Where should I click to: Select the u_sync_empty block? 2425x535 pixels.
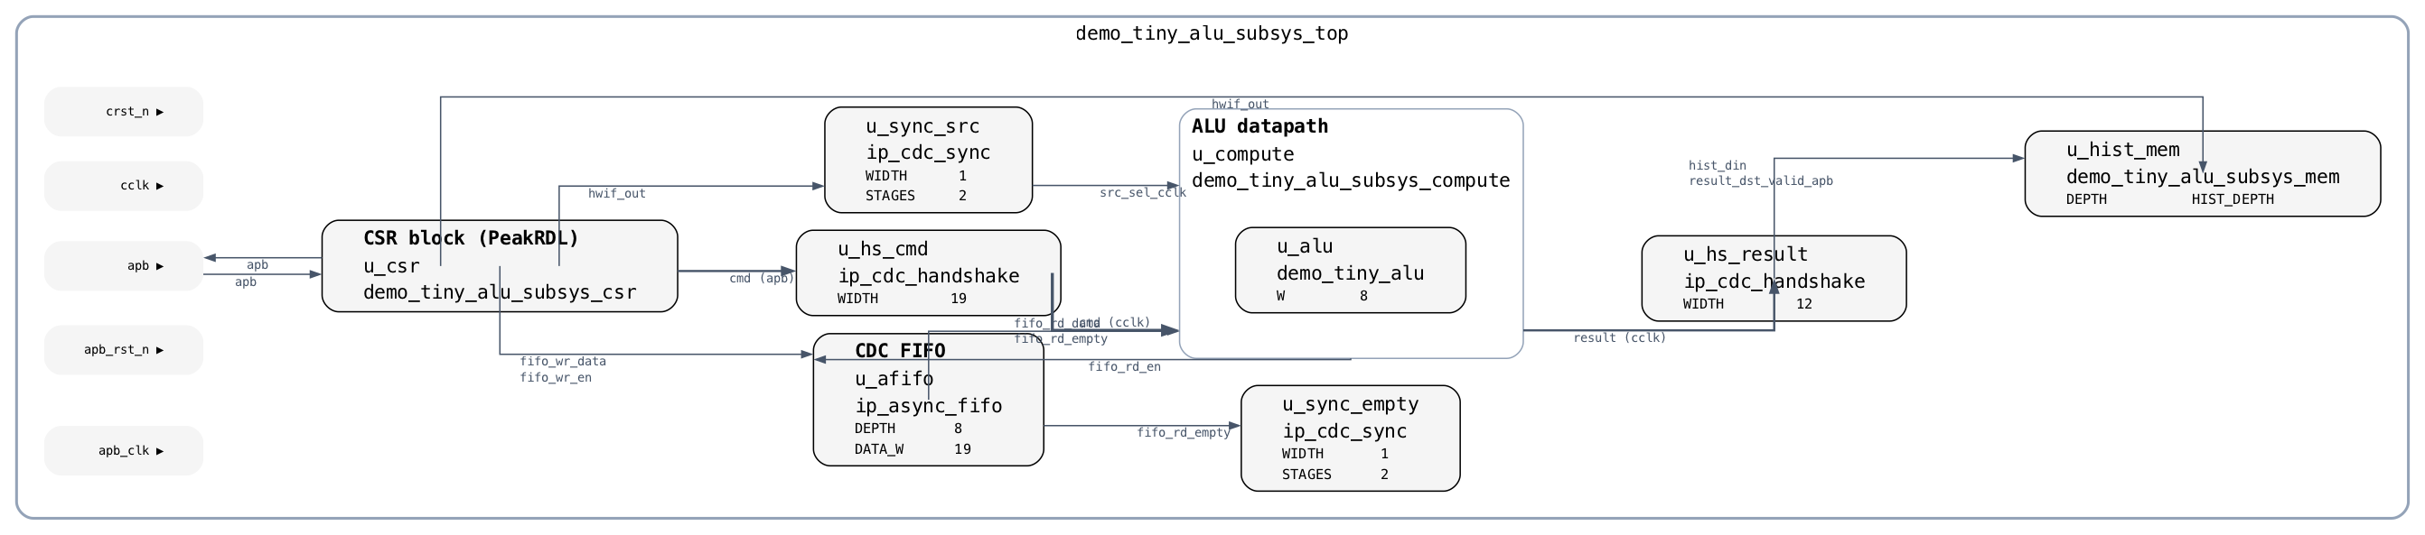pyautogui.click(x=1350, y=438)
